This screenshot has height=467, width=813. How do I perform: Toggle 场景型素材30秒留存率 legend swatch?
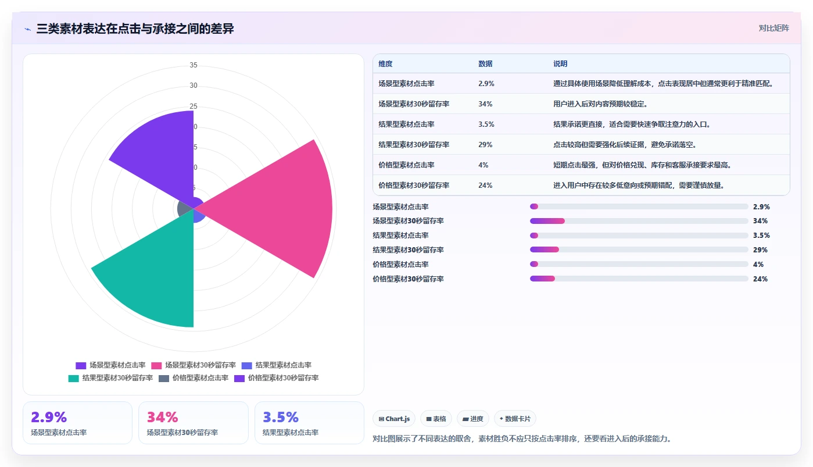click(x=156, y=365)
